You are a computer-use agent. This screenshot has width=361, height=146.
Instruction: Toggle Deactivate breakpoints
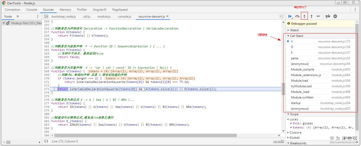328,16
